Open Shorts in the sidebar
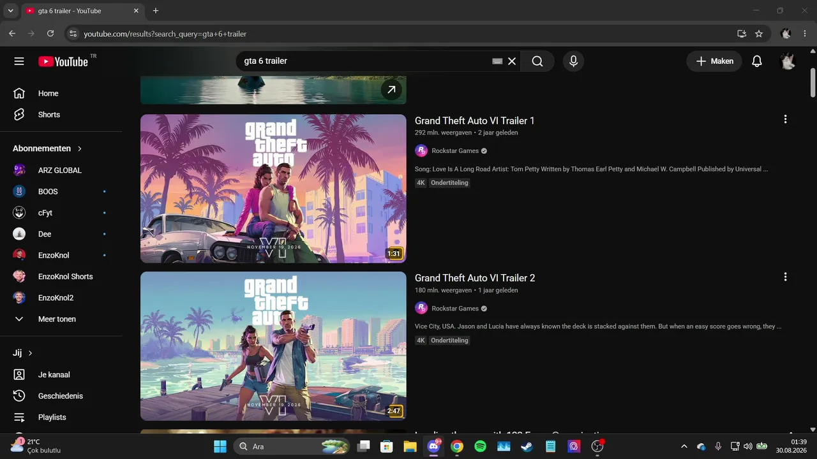817x459 pixels. click(61, 115)
